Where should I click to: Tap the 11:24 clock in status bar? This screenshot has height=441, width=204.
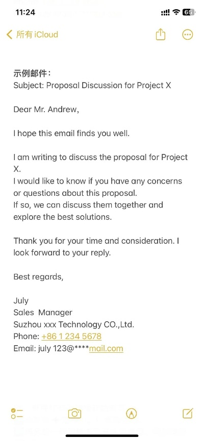[x=25, y=12]
